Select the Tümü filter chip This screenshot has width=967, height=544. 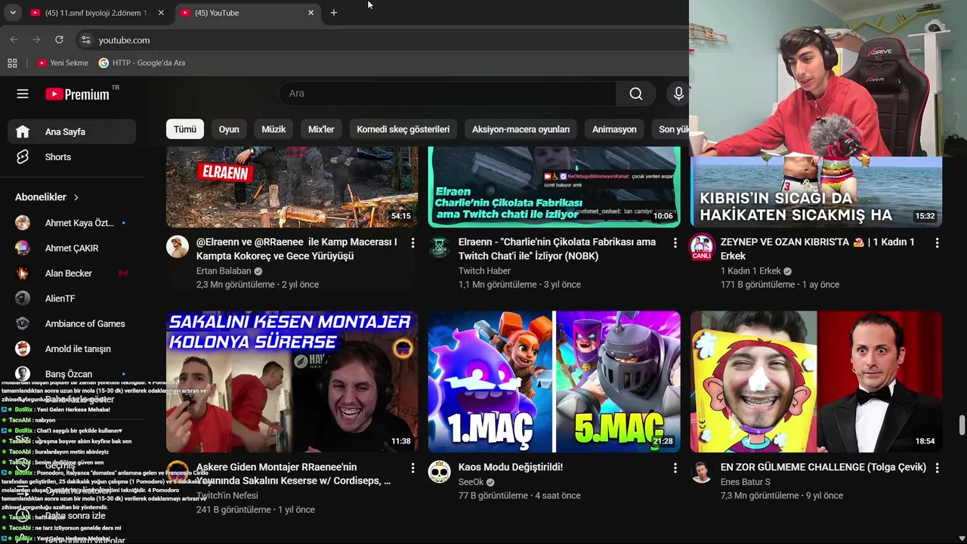pos(185,129)
